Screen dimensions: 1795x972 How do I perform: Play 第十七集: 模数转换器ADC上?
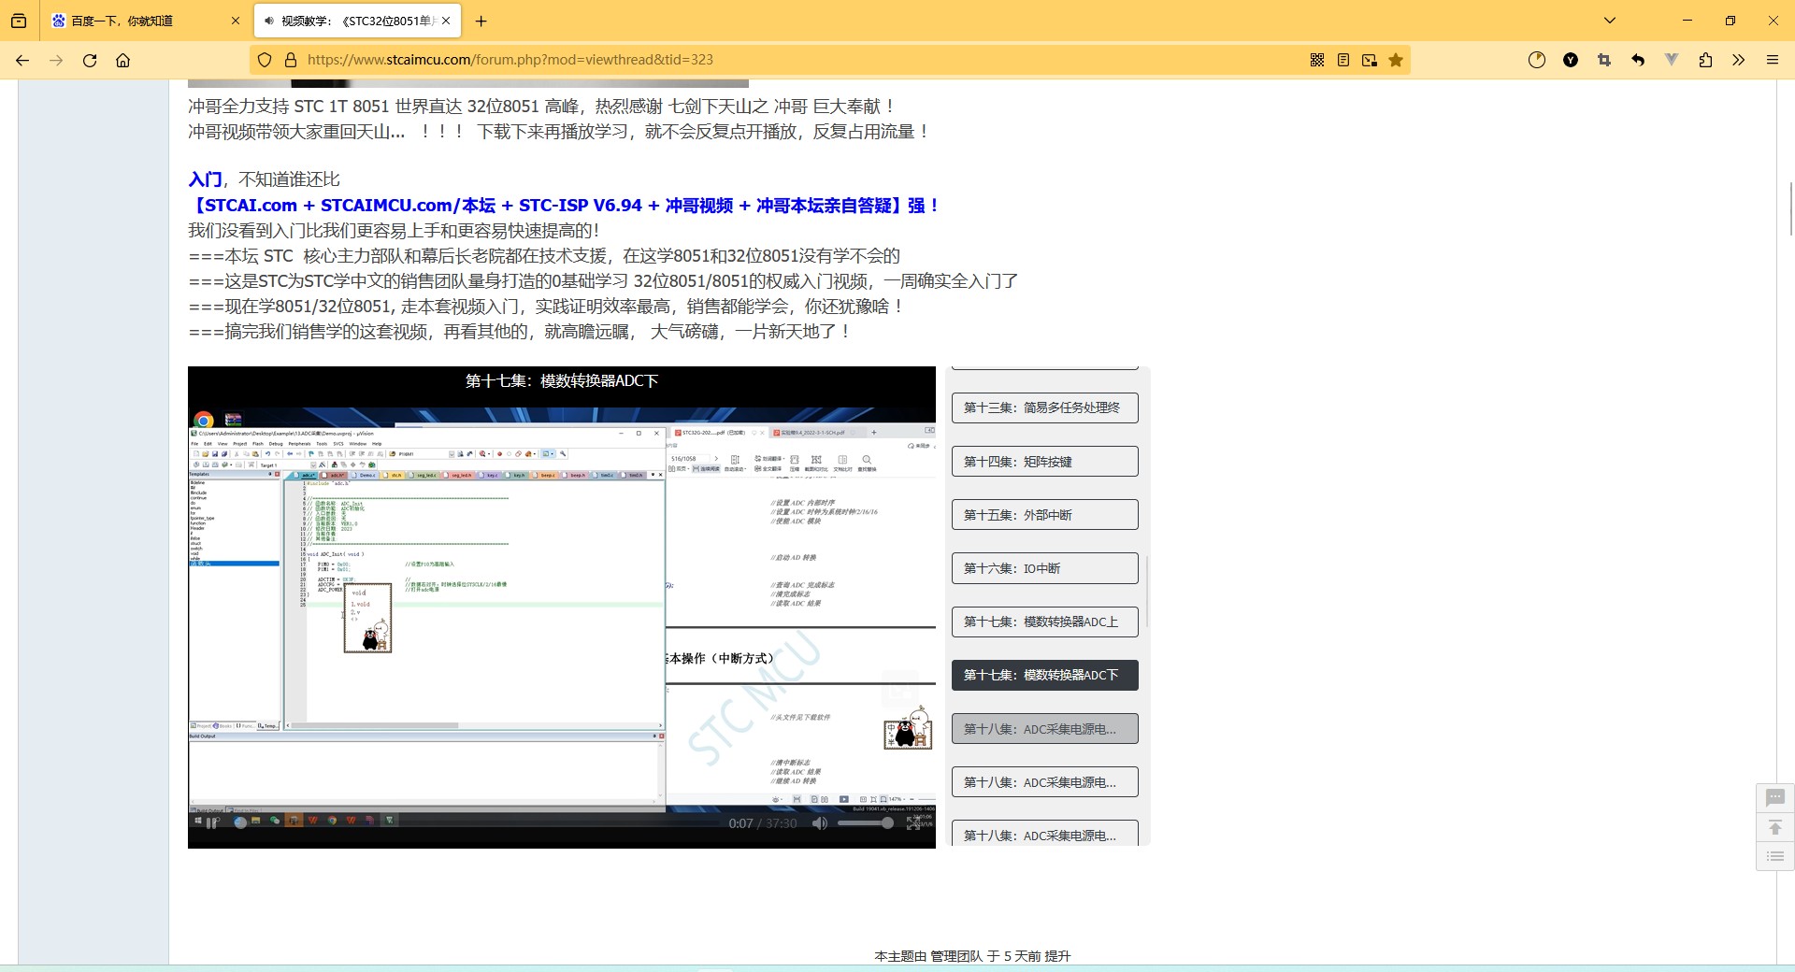point(1045,622)
